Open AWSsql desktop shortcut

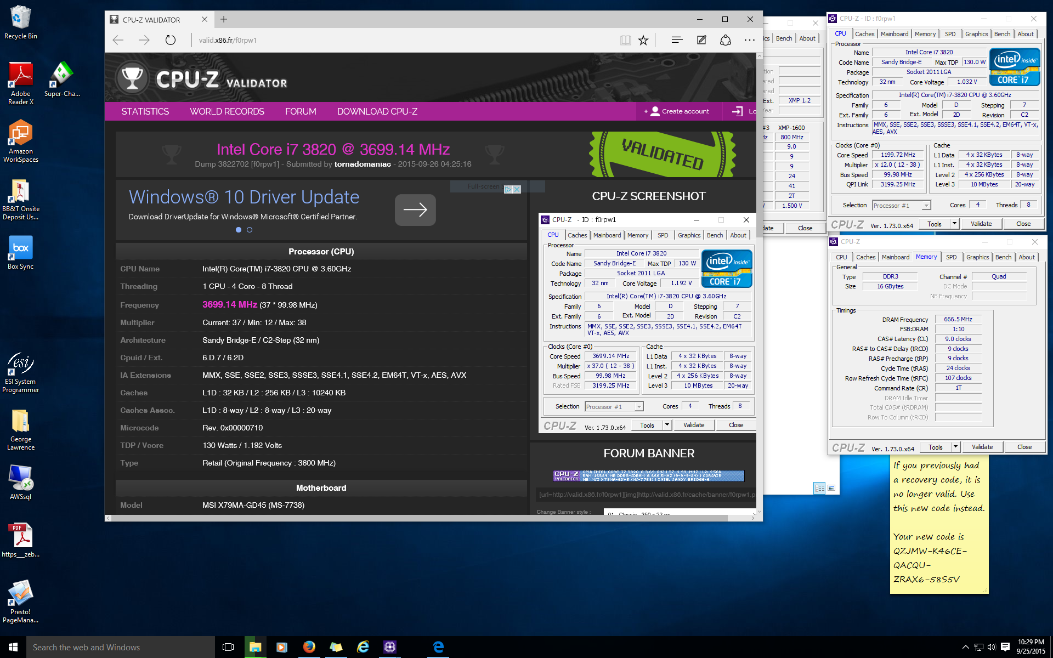coord(20,481)
